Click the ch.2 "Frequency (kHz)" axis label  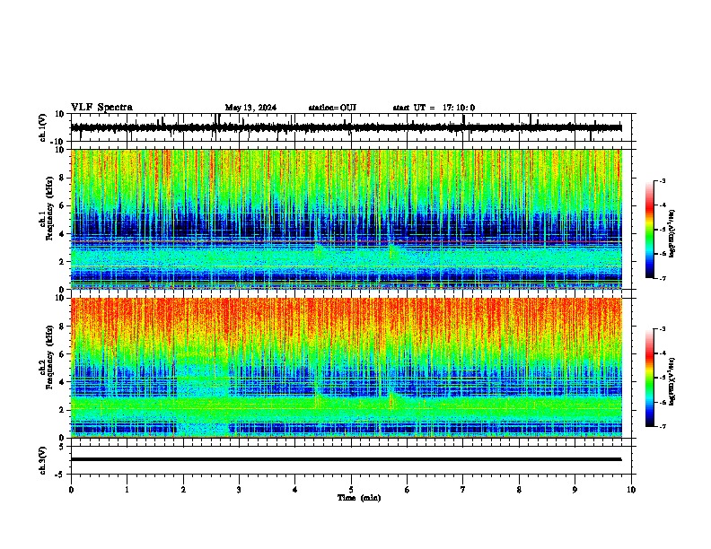coord(49,357)
